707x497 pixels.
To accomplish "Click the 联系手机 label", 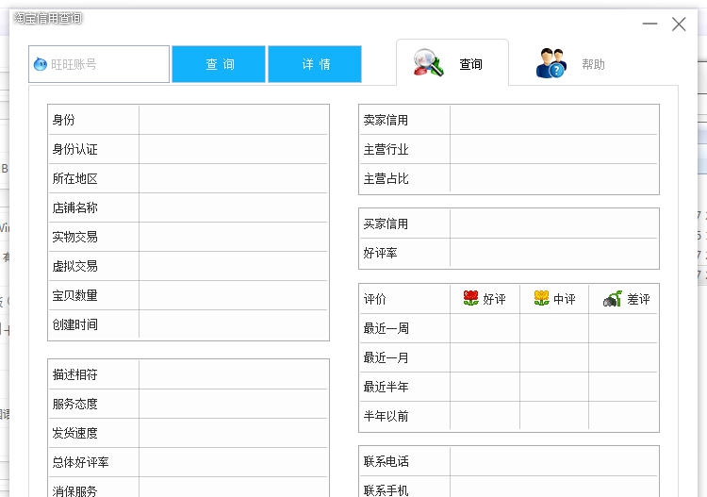I will point(386,489).
